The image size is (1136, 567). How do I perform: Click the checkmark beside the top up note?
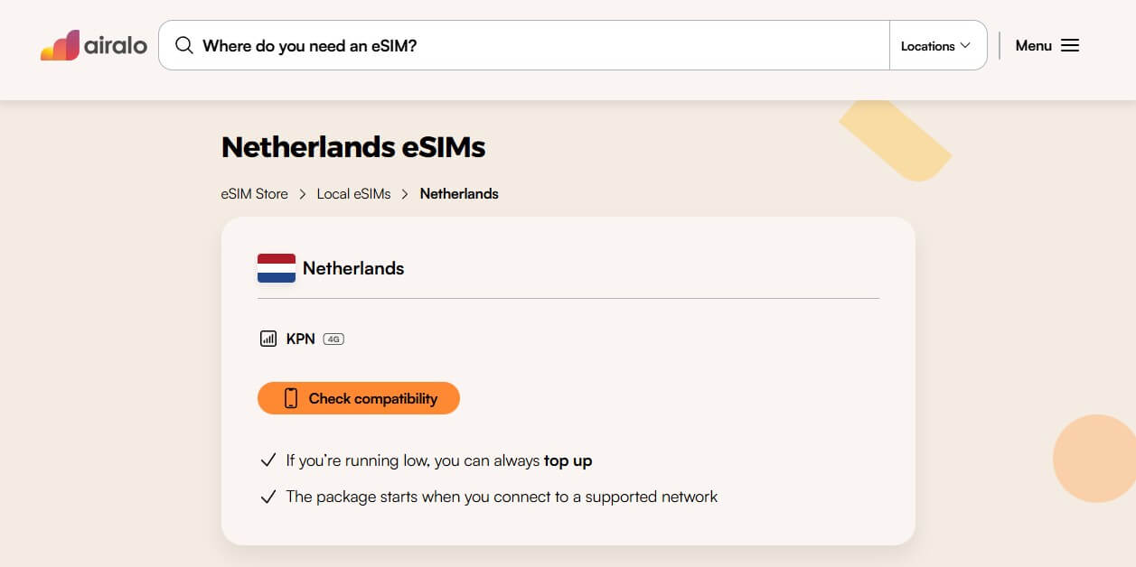click(268, 460)
